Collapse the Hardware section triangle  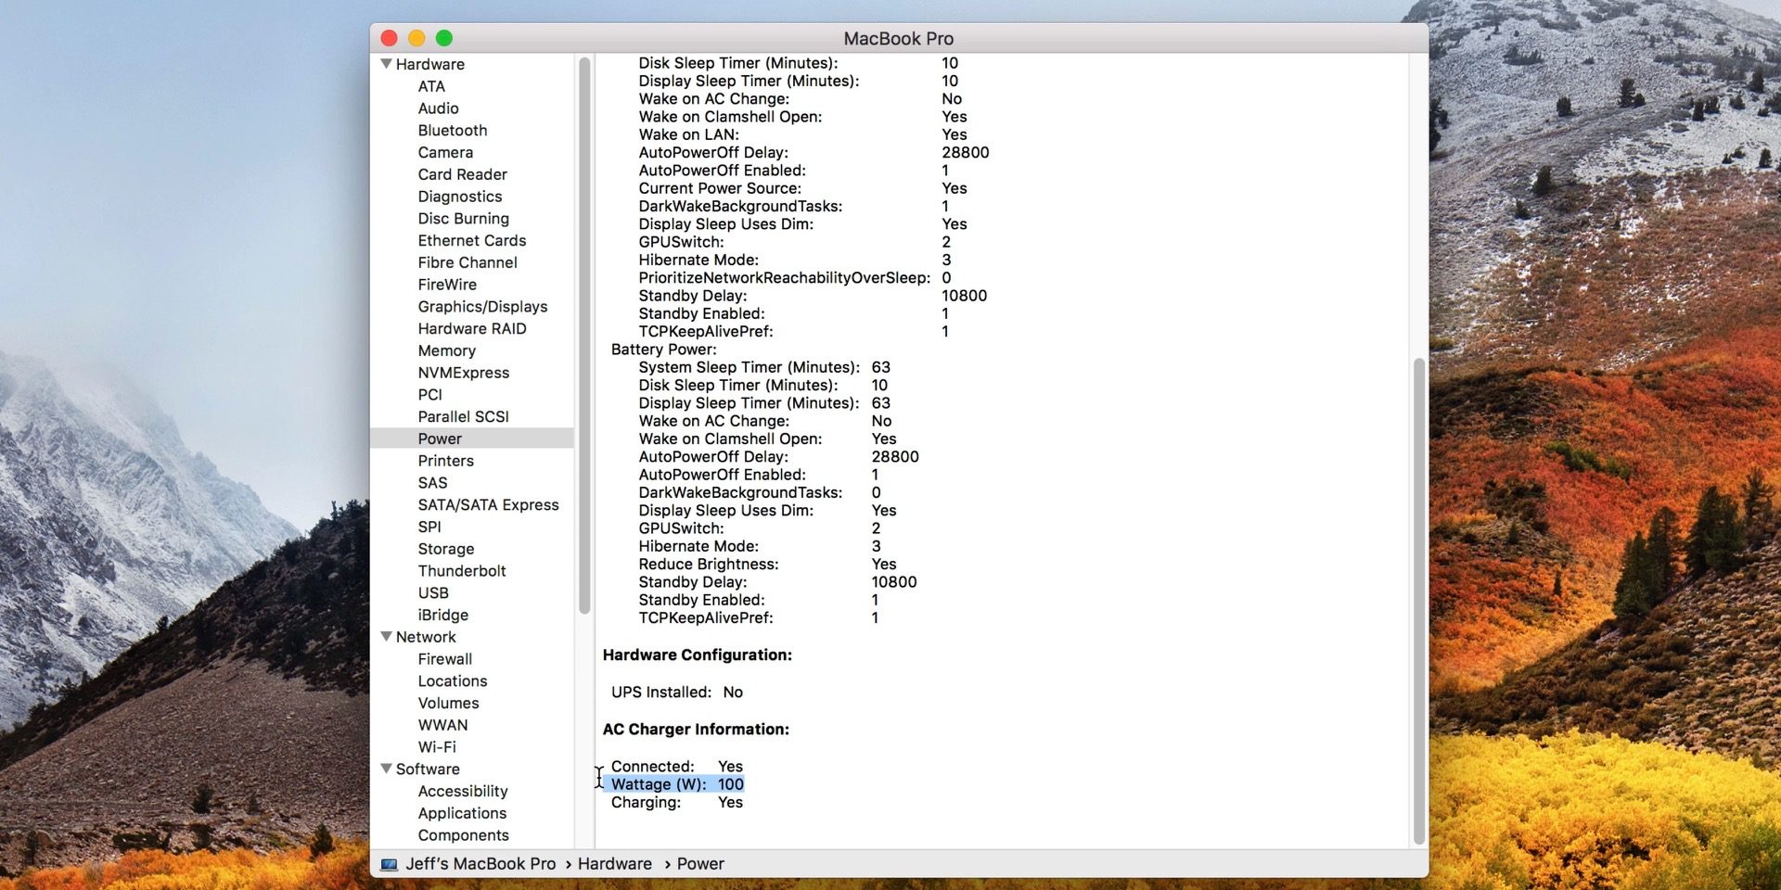[387, 64]
